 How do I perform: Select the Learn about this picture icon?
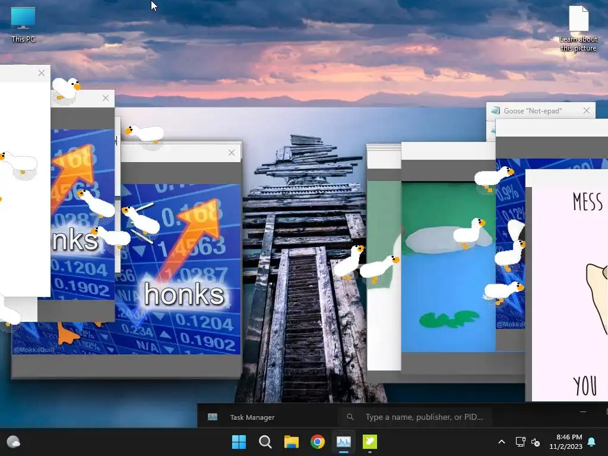[578, 28]
